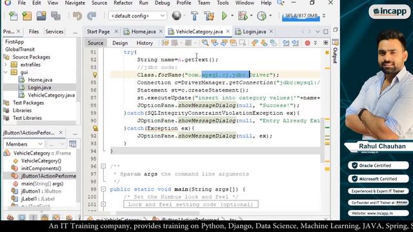Click Clean and Build Project icon

pos(209,15)
